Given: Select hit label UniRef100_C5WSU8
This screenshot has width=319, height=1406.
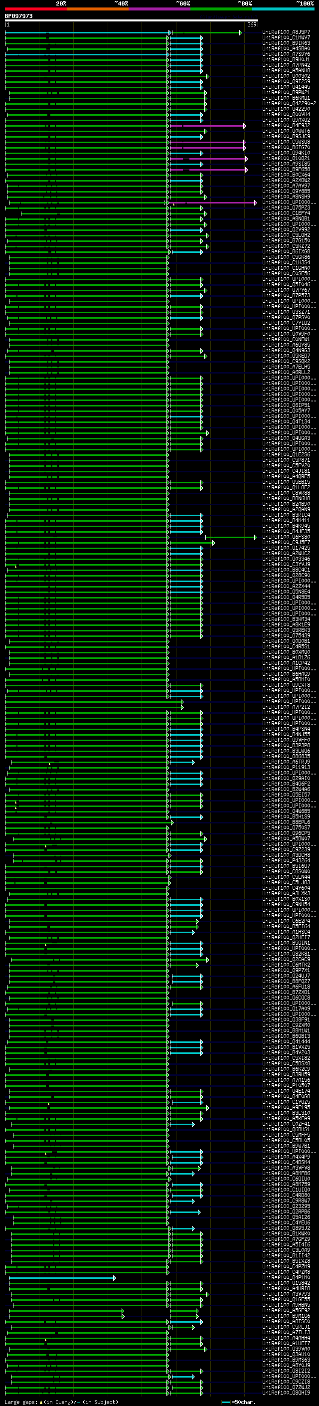Looking at the screenshot, I should (286, 143).
